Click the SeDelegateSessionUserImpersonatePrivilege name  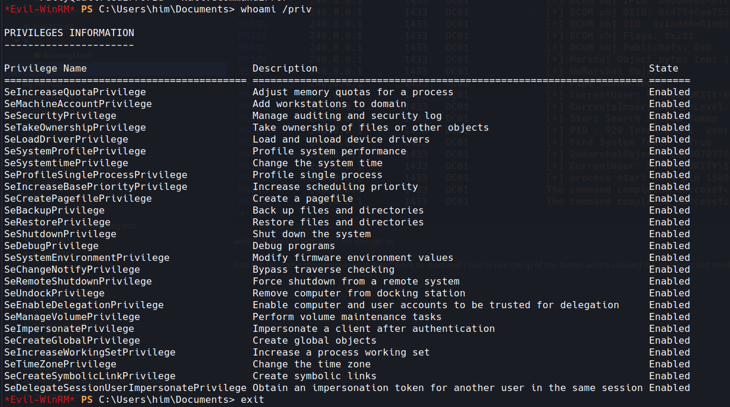click(125, 387)
